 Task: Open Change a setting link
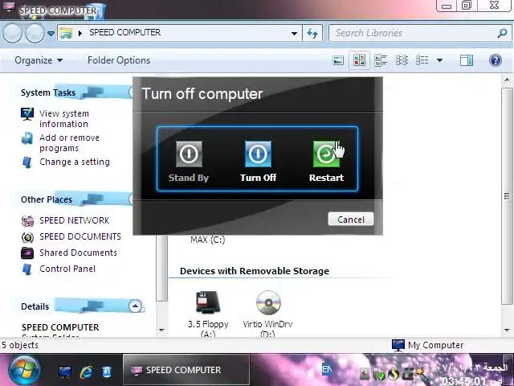coord(75,162)
